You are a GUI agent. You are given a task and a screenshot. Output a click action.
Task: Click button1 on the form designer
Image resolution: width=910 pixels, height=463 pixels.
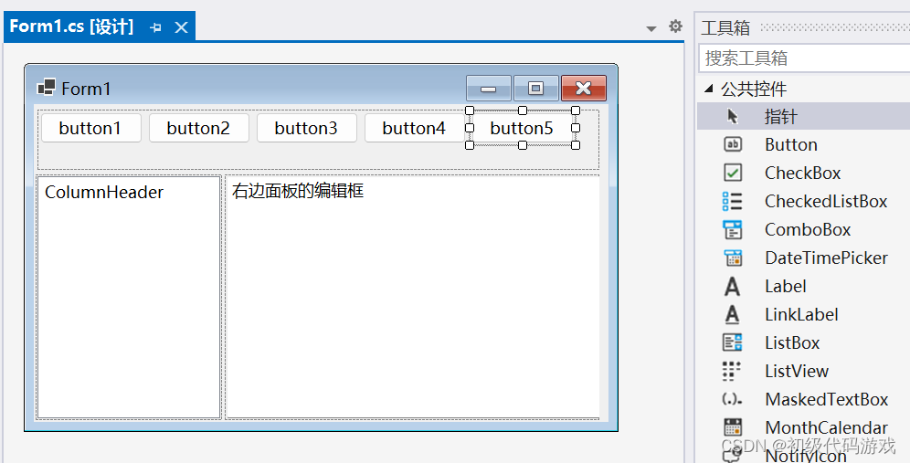pos(90,128)
